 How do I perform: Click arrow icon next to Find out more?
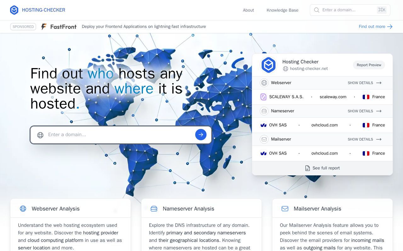coord(390,27)
